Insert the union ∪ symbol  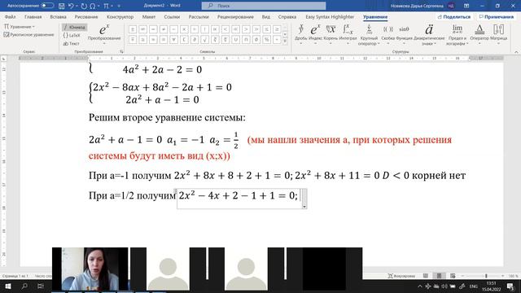coord(235,40)
